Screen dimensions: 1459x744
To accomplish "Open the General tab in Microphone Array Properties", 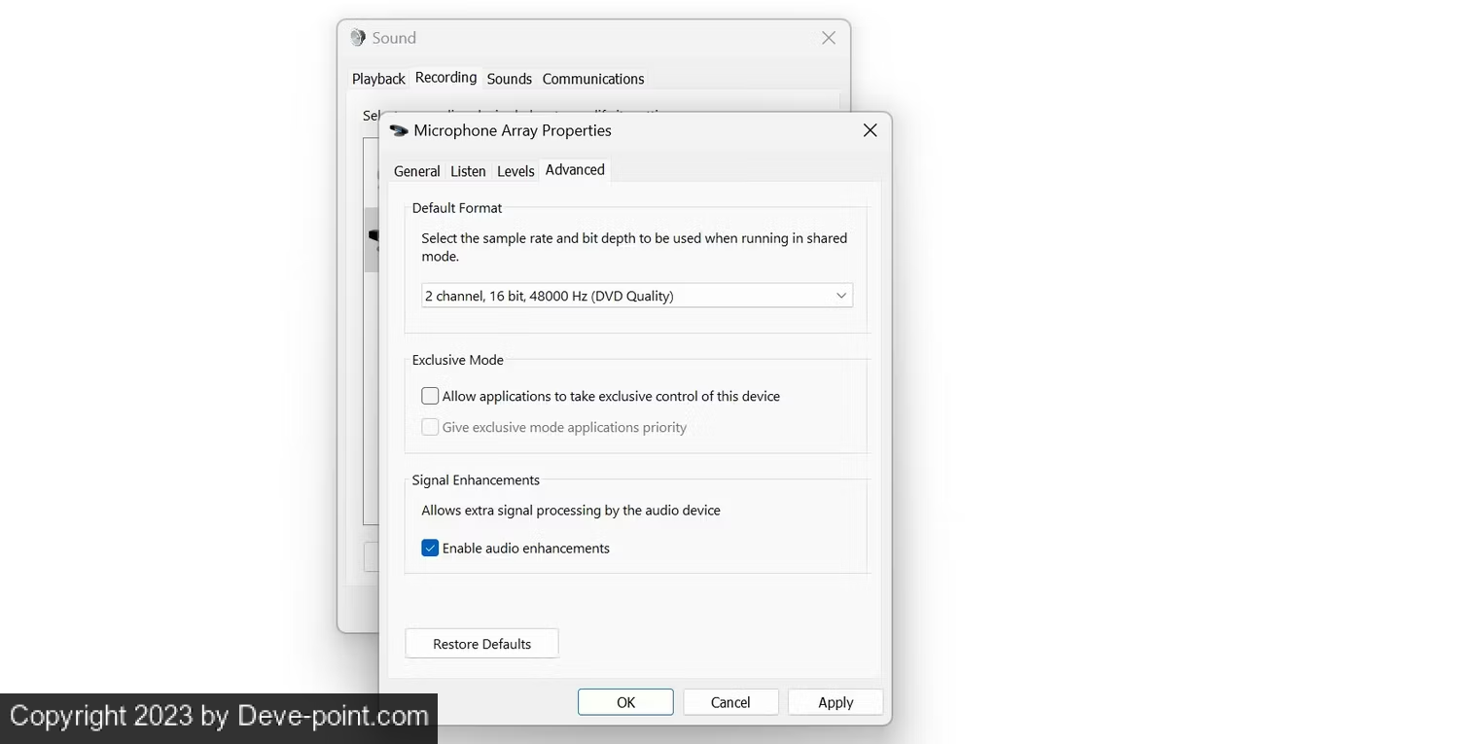I will point(416,171).
